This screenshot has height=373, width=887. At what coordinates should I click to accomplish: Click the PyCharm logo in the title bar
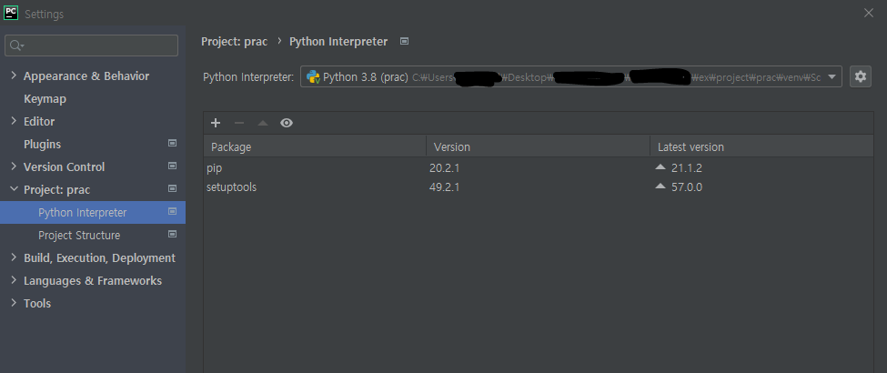(12, 14)
